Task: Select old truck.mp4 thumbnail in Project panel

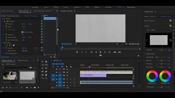Action: click(x=10, y=76)
